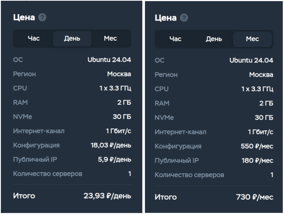Click Москва region value in the monthly-price panel
Screen dimensions: 284x214
(261, 75)
